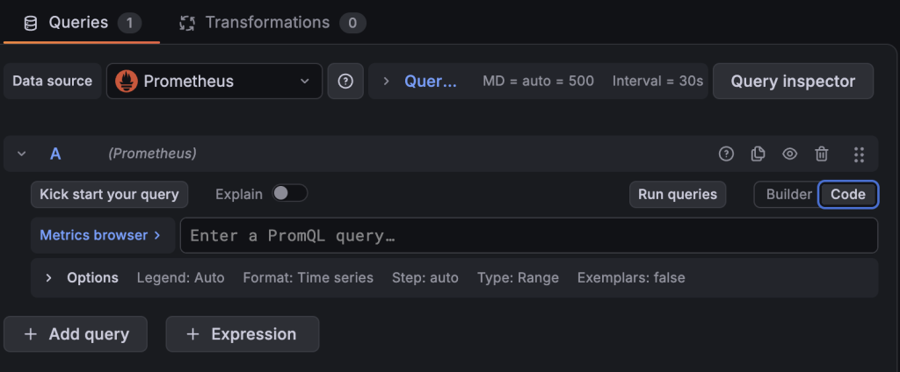Click the data source help question icon
The height and width of the screenshot is (372, 900).
tap(345, 82)
